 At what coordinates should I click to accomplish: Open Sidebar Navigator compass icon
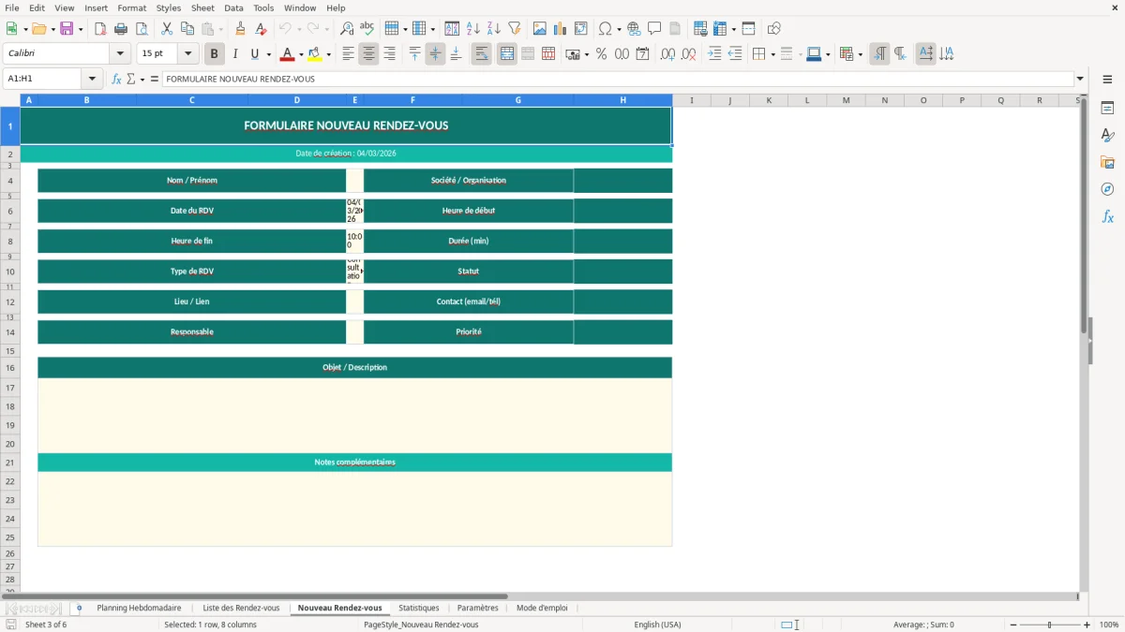pyautogui.click(x=1107, y=189)
